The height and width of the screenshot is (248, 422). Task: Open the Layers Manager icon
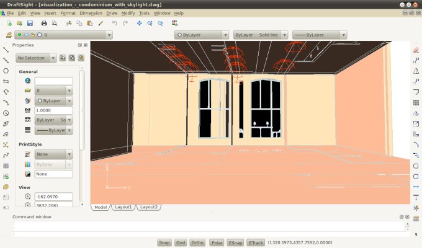point(9,35)
